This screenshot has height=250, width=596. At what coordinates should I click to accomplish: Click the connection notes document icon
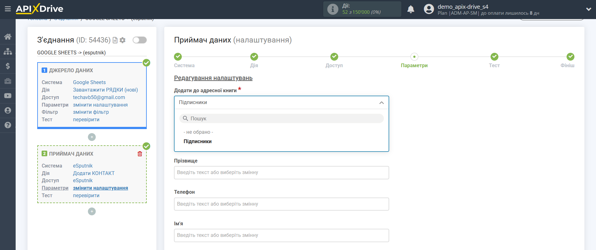pyautogui.click(x=115, y=40)
